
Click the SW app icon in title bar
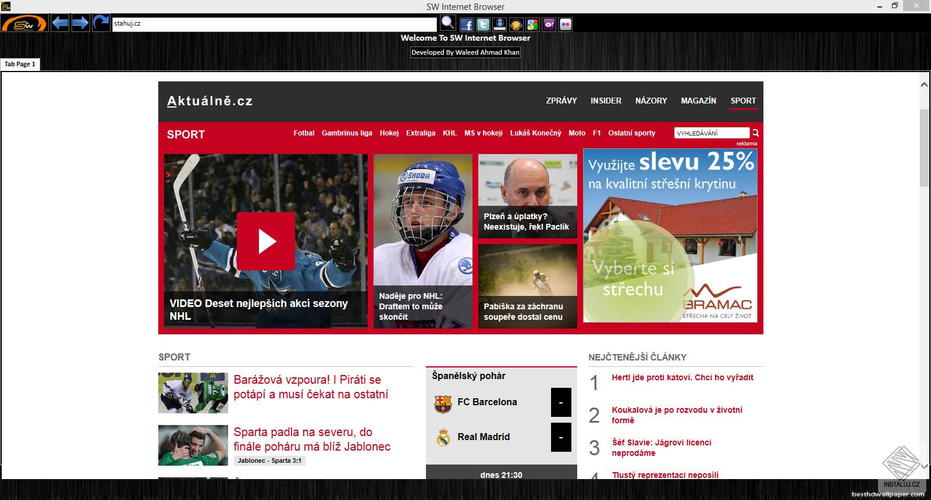coord(6,6)
